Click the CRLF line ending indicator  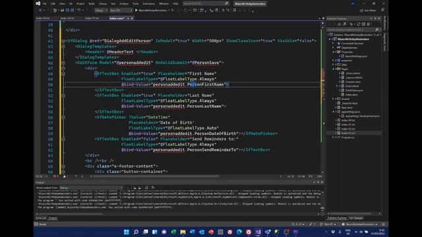[319, 176]
